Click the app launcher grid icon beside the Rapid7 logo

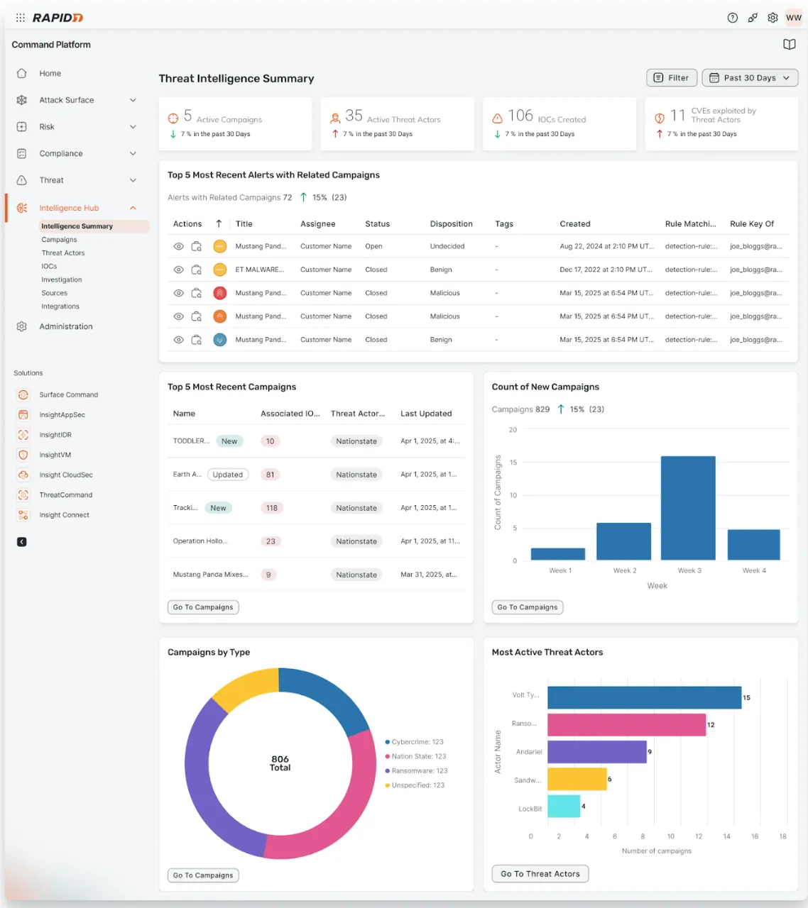[21, 17]
